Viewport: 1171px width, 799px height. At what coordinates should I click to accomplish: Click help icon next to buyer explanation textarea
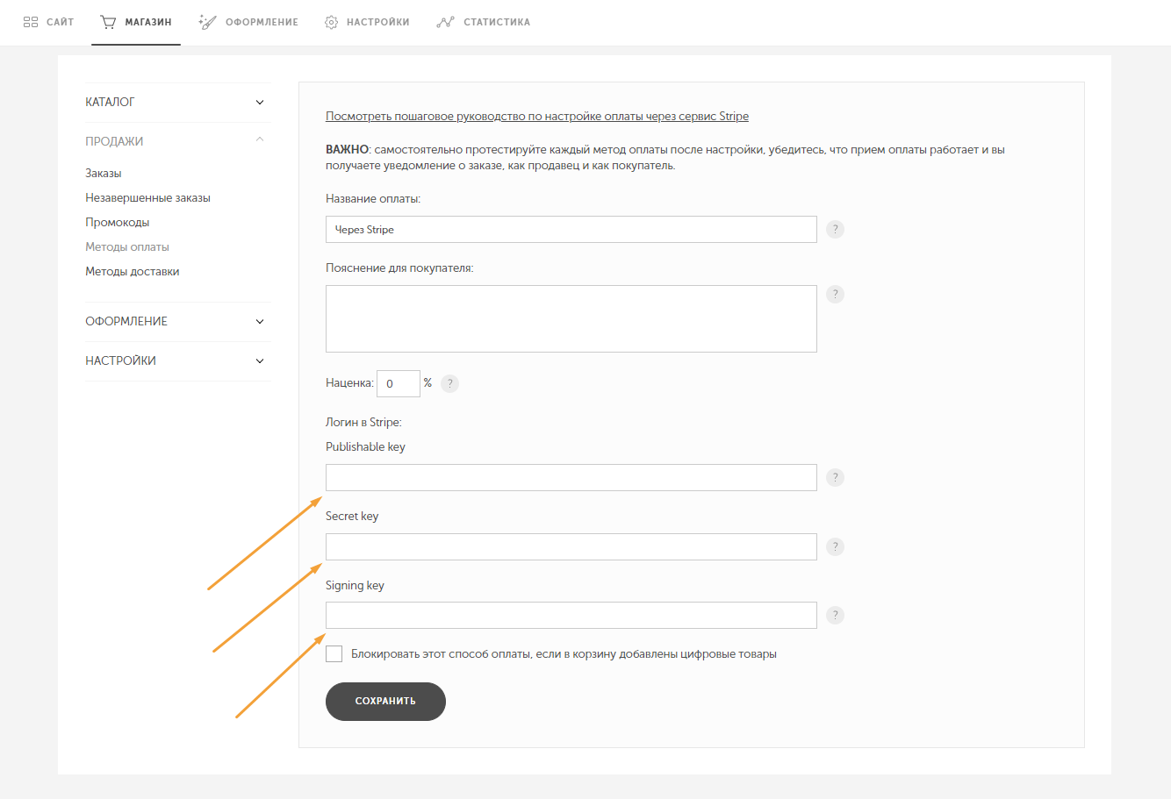pyautogui.click(x=835, y=295)
